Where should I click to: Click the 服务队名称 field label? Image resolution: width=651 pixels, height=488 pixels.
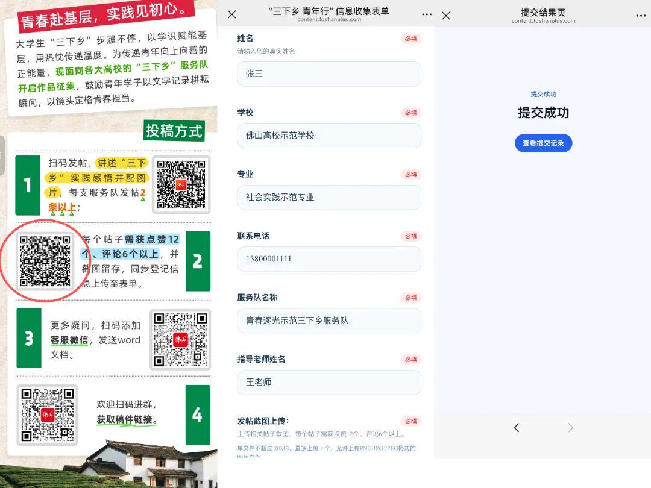coord(257,298)
